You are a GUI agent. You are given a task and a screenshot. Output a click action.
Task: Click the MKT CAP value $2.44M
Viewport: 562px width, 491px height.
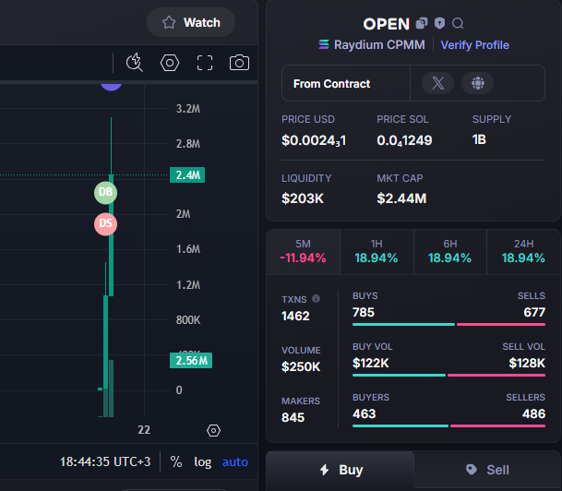click(x=401, y=198)
